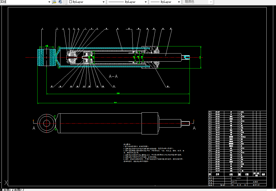Click the Layer Previous icon
This screenshot has width=276, height=191.
(60, 2)
